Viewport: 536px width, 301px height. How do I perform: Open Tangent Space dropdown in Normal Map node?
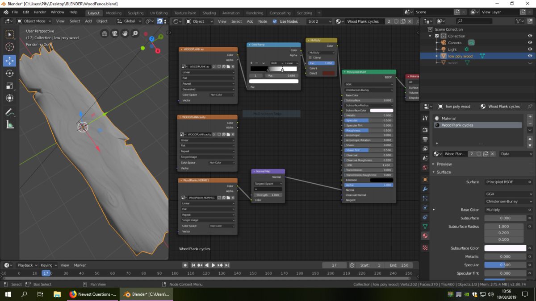pos(268,183)
